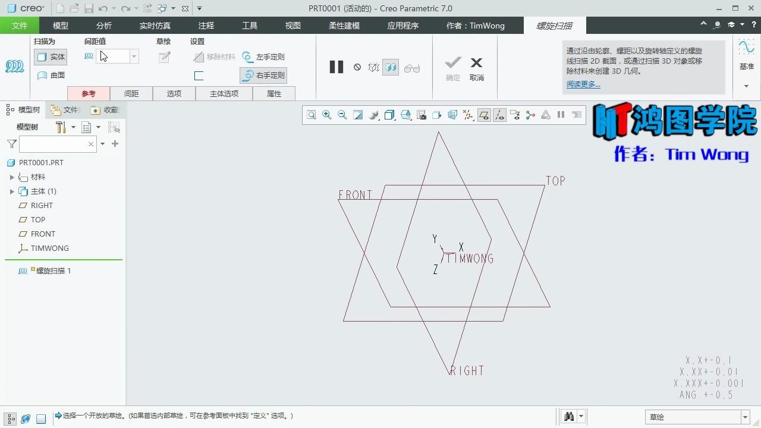Click the perspective view box icon
The image size is (761, 428).
tap(437, 115)
